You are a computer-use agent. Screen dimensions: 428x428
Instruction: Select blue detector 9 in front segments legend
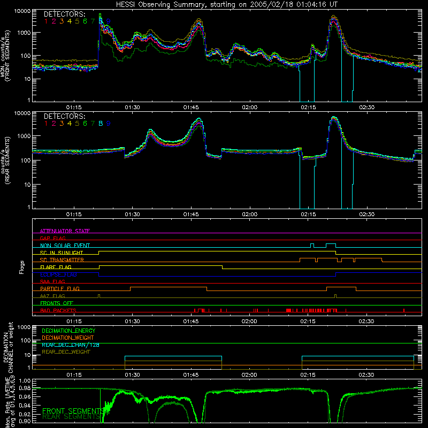109,21
